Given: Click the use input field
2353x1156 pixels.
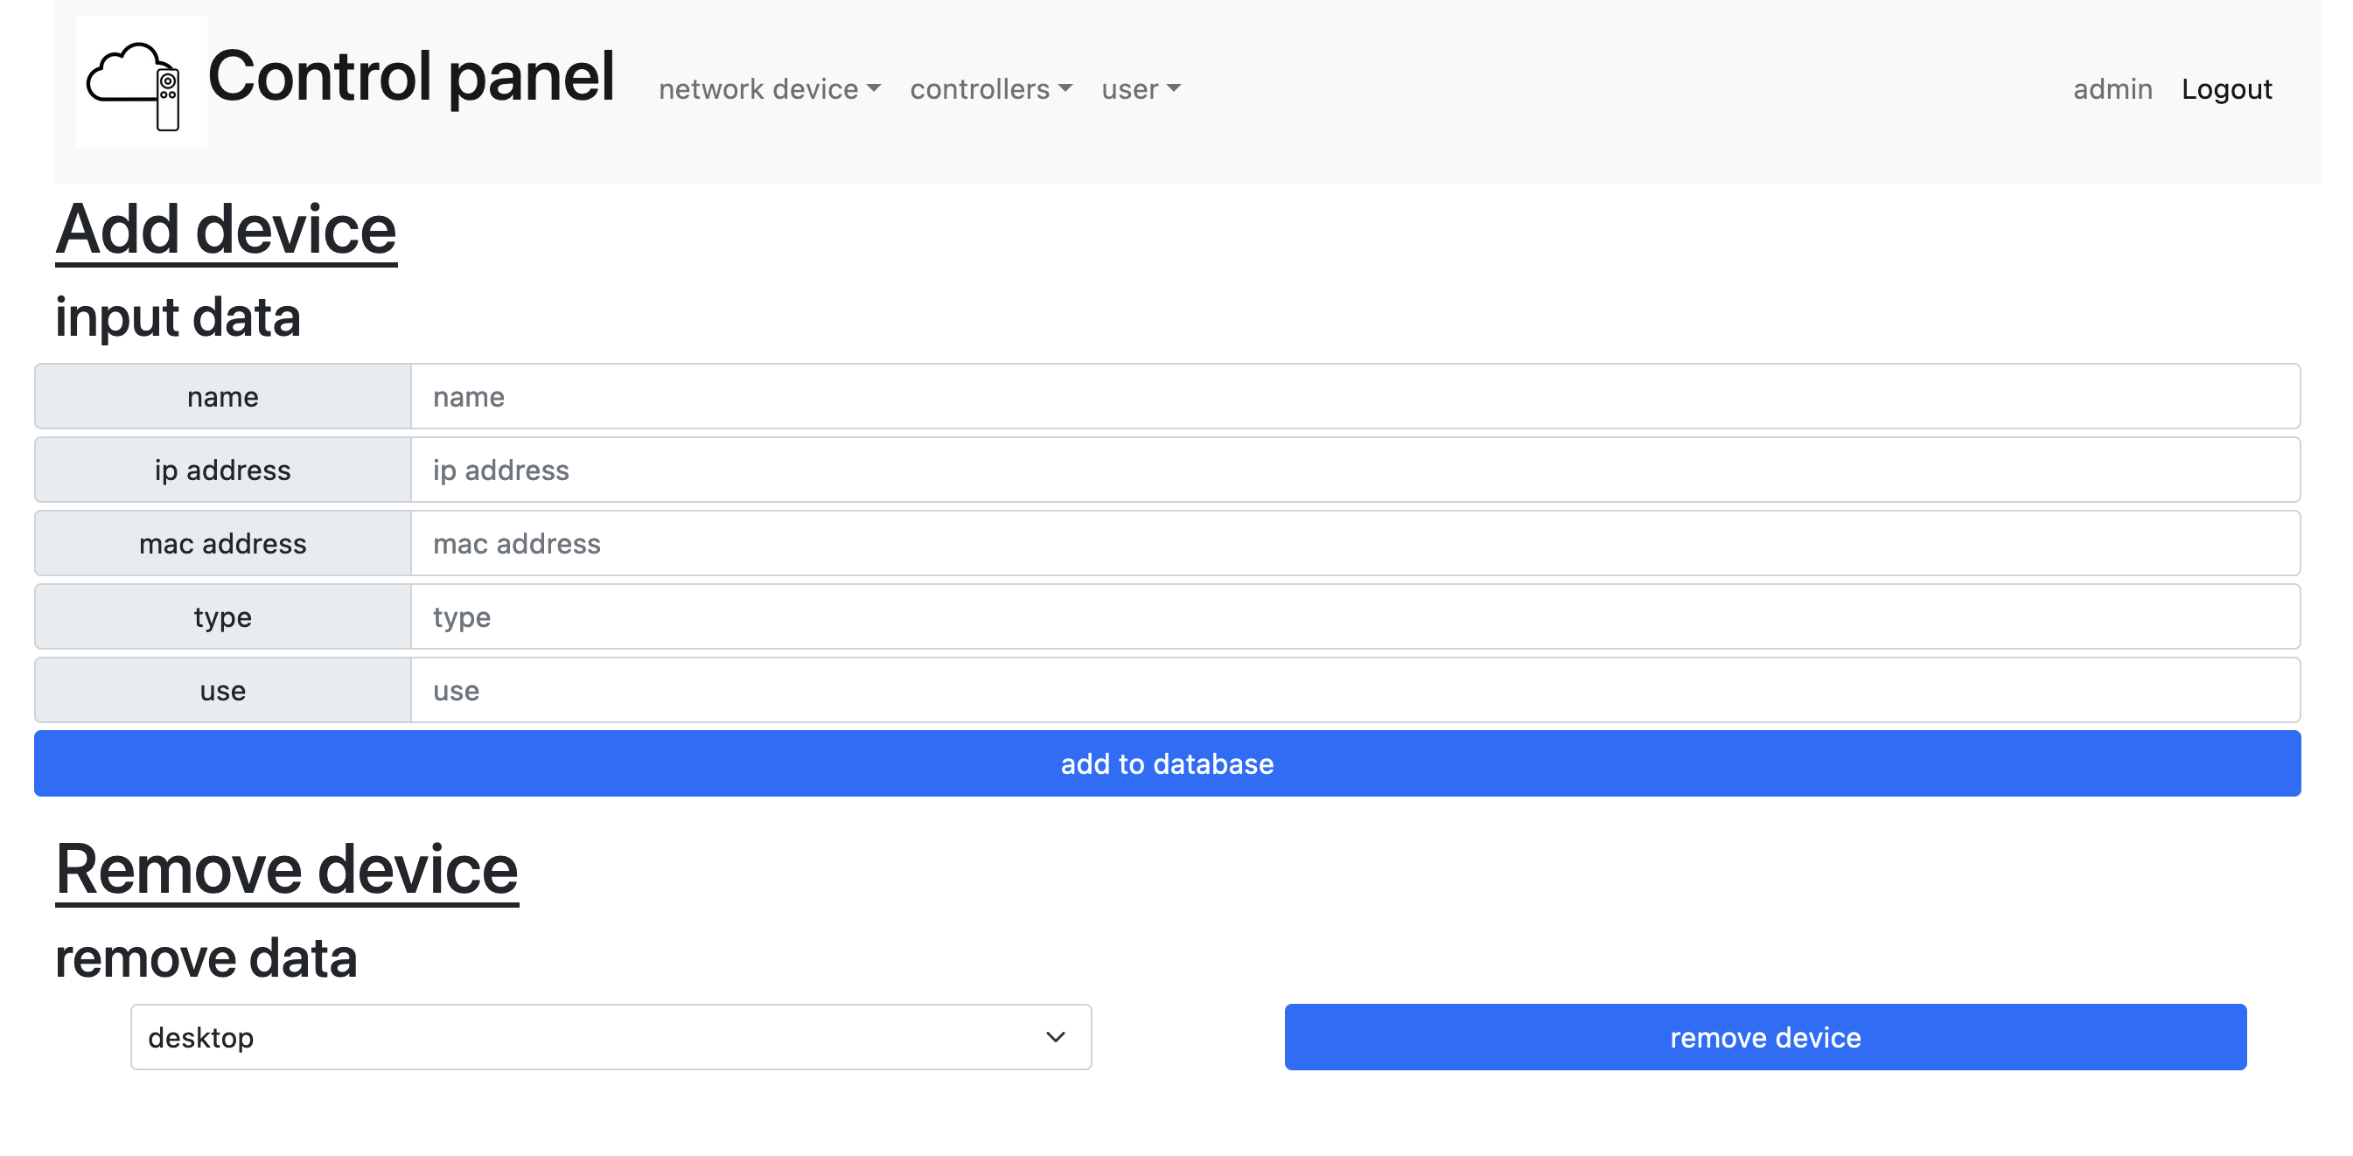Looking at the screenshot, I should (x=1354, y=691).
